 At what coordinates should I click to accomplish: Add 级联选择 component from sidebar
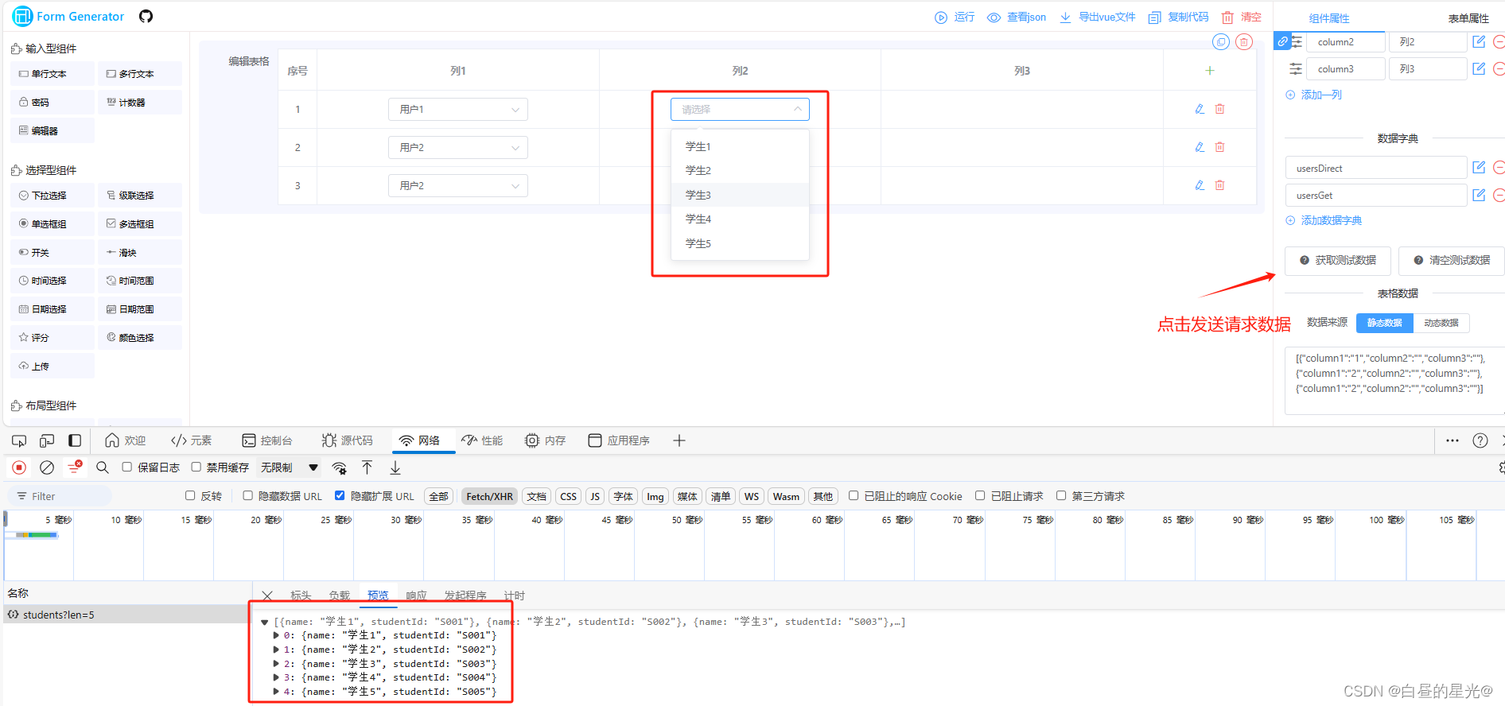140,196
